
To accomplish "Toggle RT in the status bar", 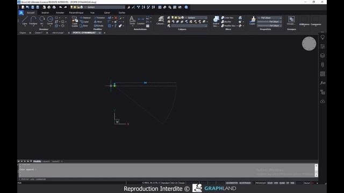I will point(288,183).
